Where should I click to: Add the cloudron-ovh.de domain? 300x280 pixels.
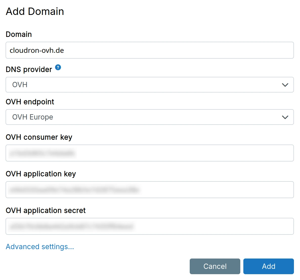(268, 266)
